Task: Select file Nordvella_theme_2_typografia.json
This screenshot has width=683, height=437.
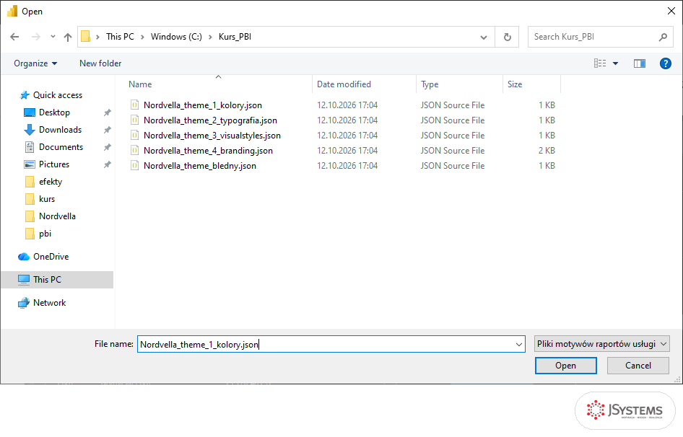Action: pyautogui.click(x=210, y=120)
